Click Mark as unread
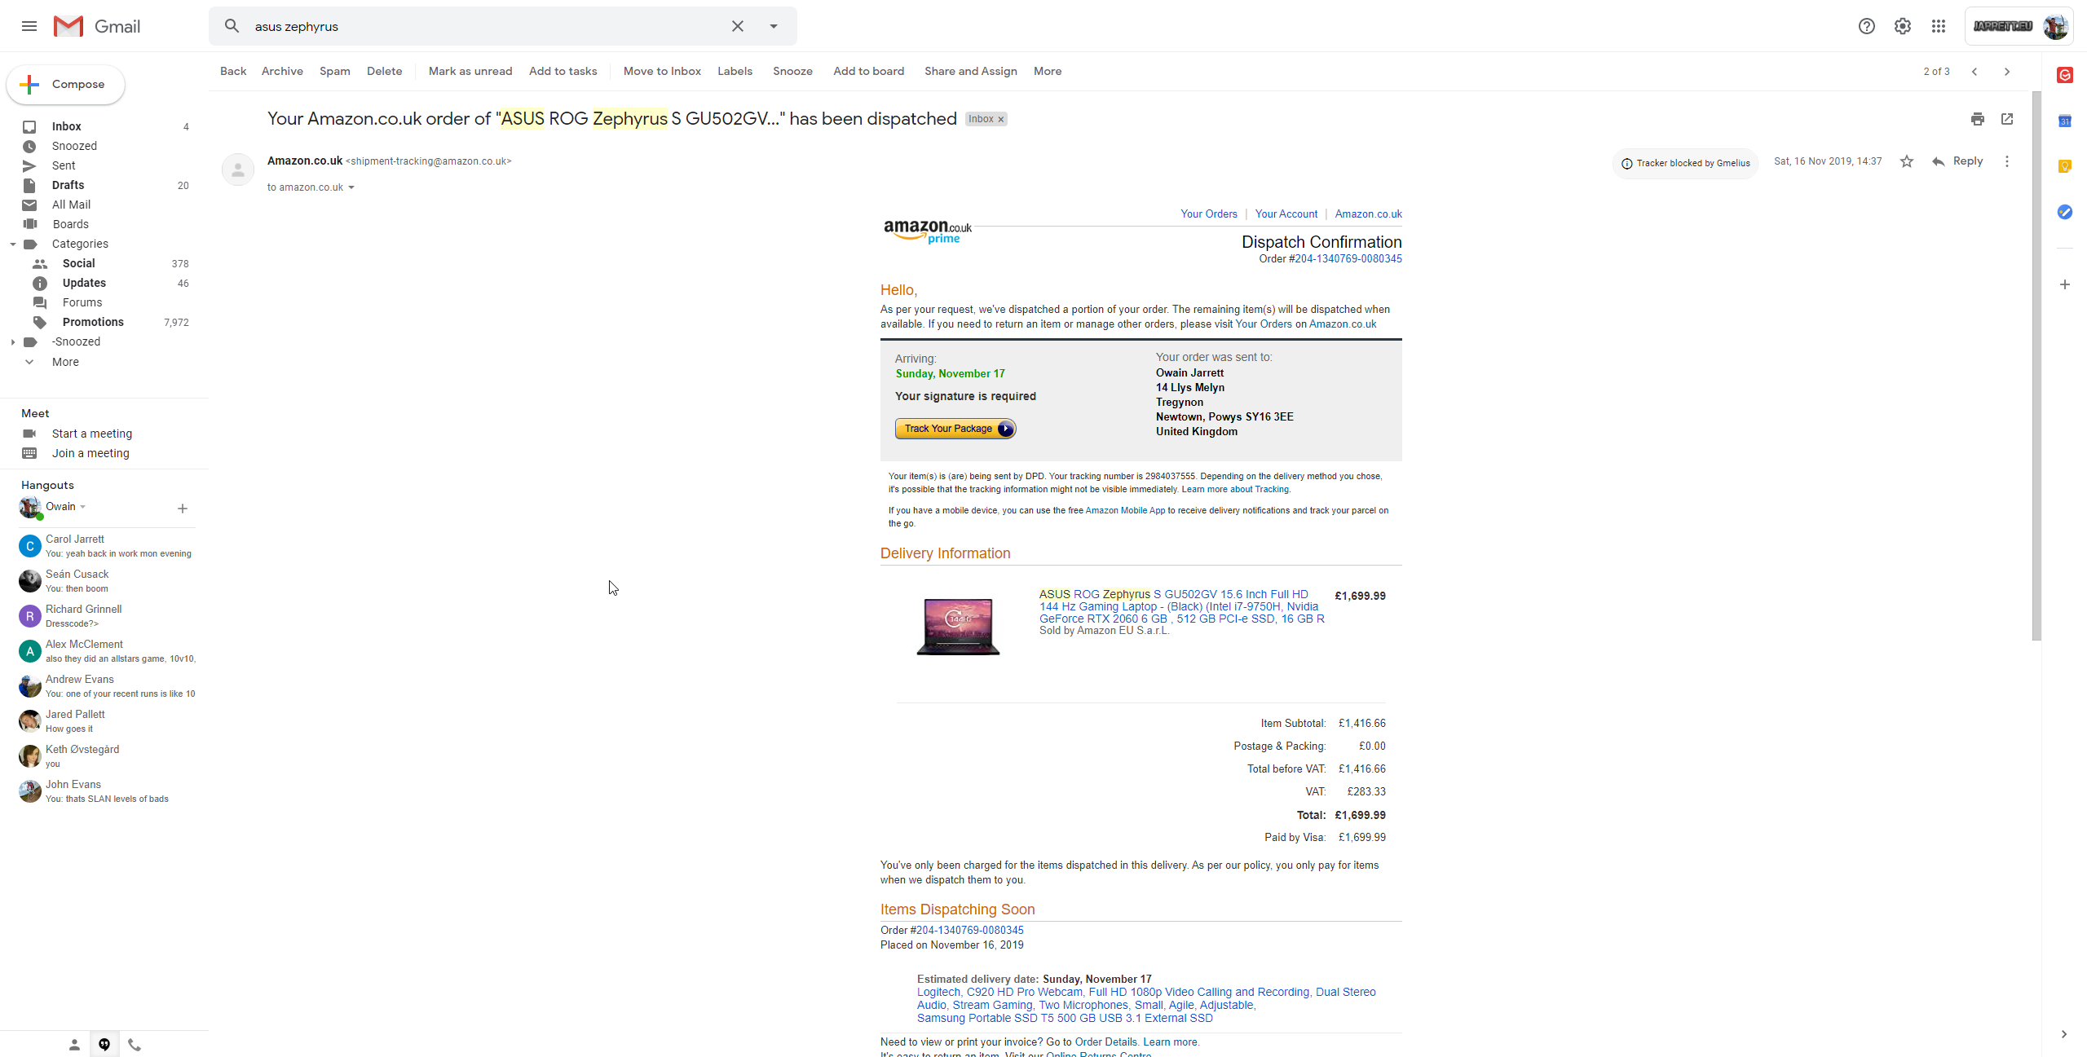Screen dimensions: 2087x1057 point(470,71)
